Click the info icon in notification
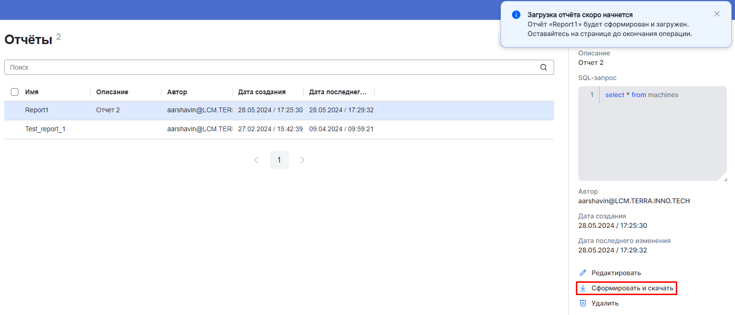The width and height of the screenshot is (735, 315). (516, 15)
